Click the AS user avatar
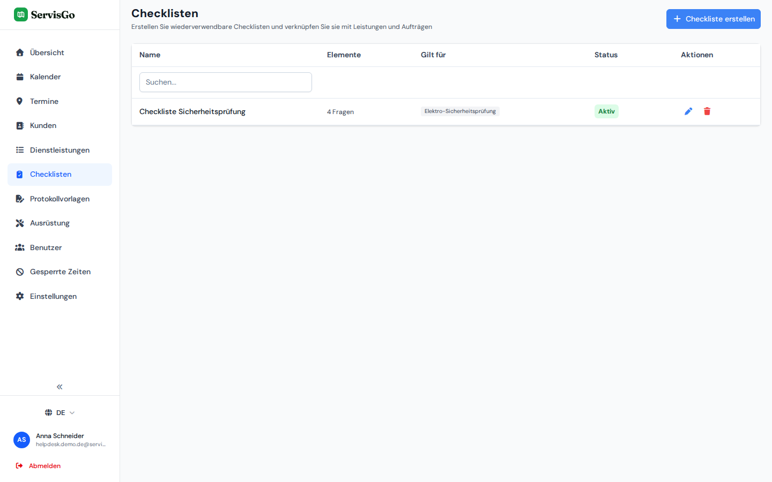Viewport: 772px width, 482px height. tap(21, 440)
